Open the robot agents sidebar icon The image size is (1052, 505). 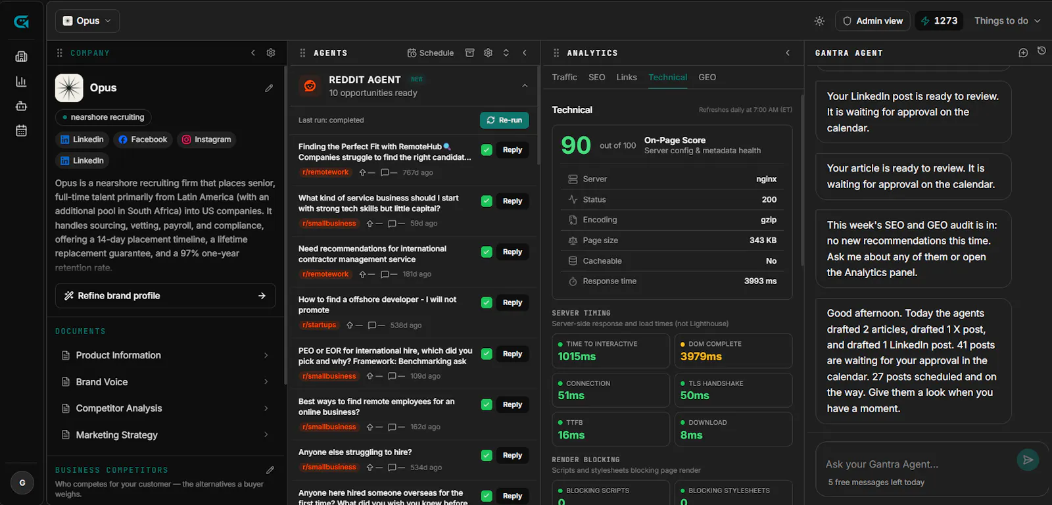(x=21, y=106)
